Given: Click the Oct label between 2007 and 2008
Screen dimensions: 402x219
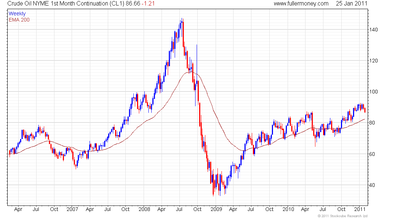Looking at the screenshot, I should [125, 209].
